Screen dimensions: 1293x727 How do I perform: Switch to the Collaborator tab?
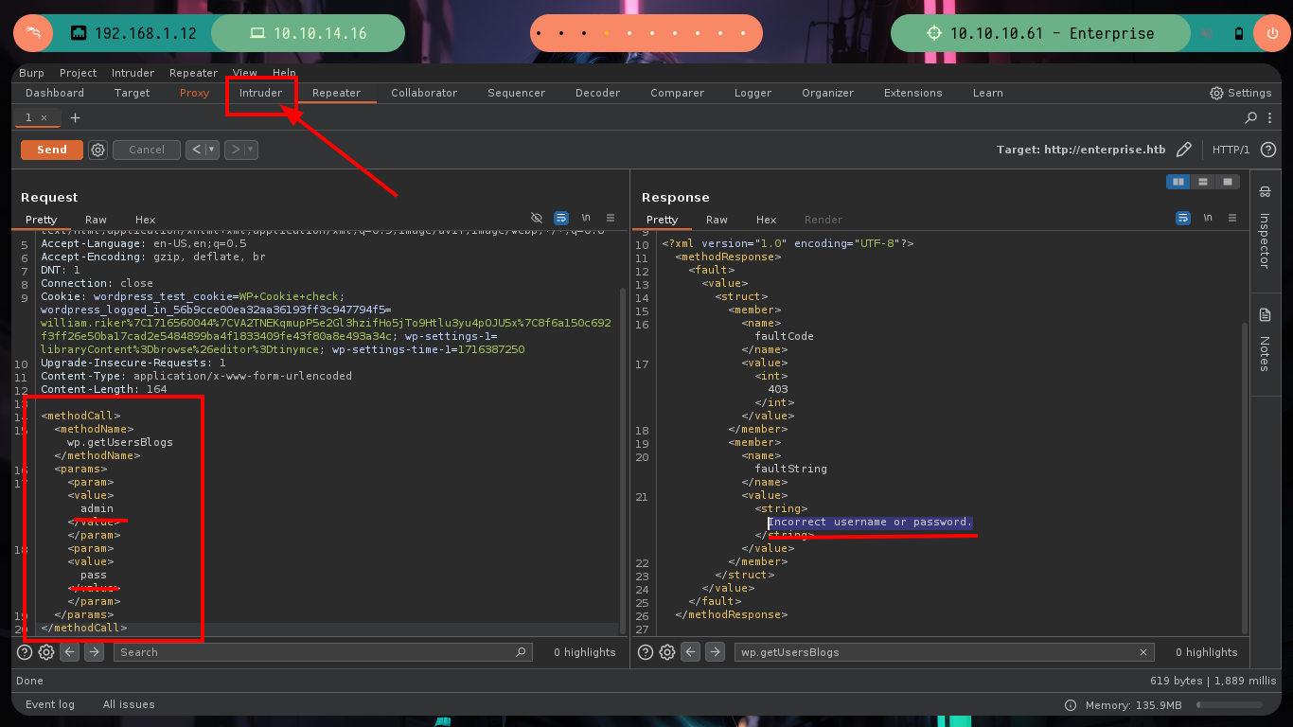pyautogui.click(x=424, y=93)
